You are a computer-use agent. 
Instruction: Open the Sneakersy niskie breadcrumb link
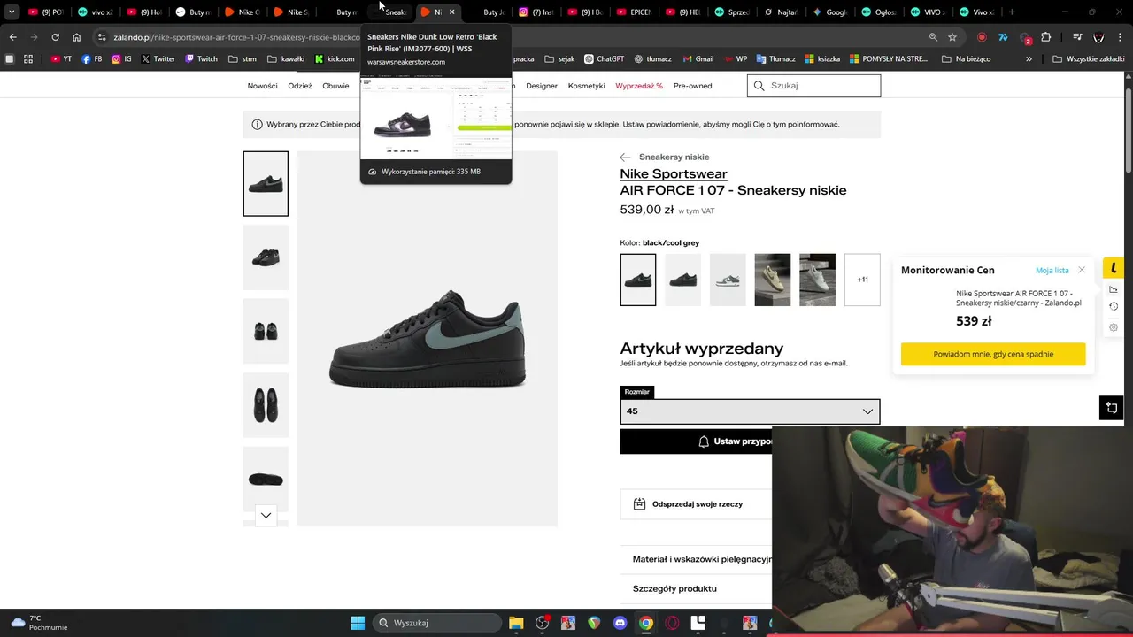(674, 157)
